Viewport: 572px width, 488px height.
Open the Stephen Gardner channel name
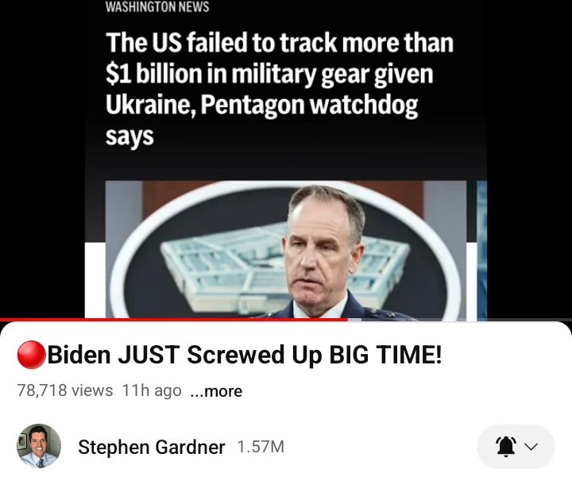click(x=152, y=448)
